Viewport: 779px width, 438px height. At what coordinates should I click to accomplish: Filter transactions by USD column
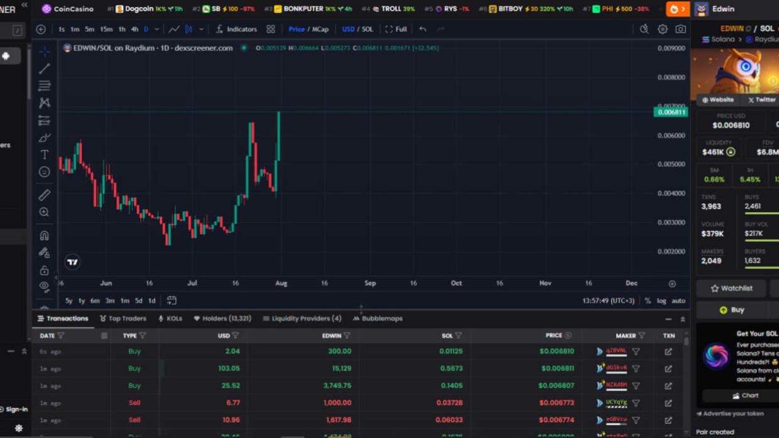pyautogui.click(x=236, y=336)
